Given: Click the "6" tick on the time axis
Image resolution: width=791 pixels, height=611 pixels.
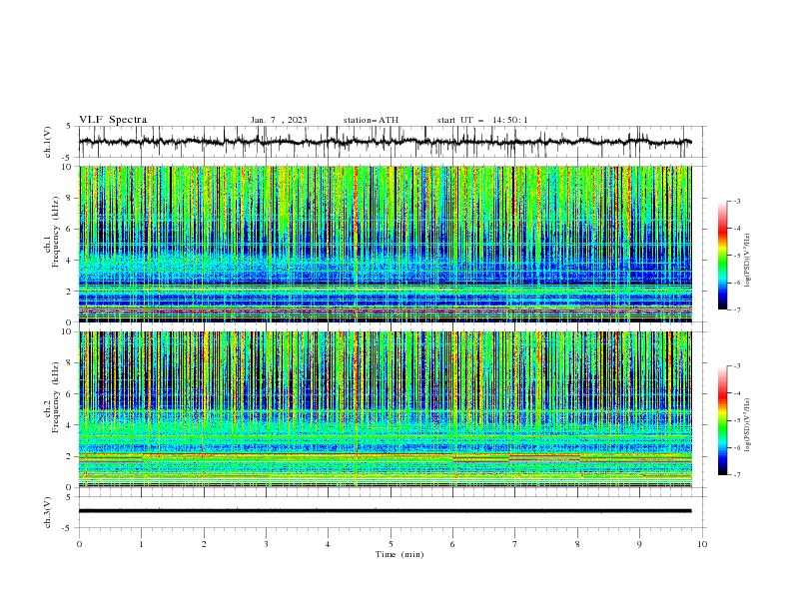Looking at the screenshot, I should [452, 544].
